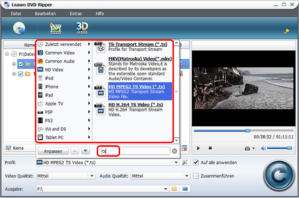Screen dimensions: 299x198
Task: Expand the second title tree node
Action: [14, 74]
